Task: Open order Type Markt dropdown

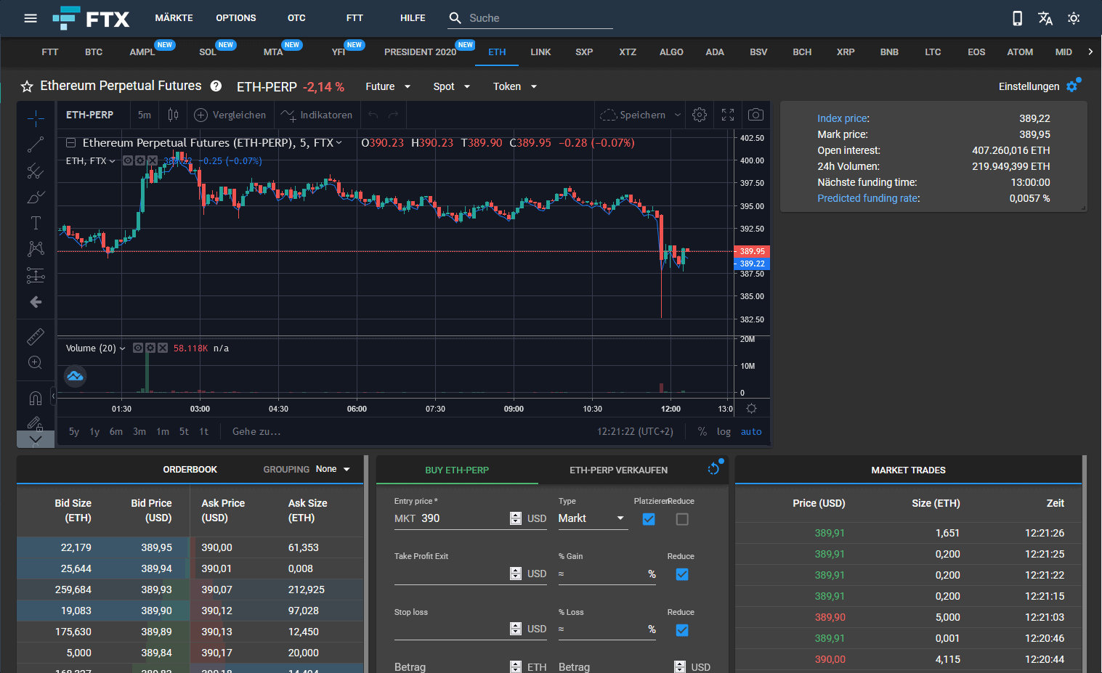Action: 592,518
